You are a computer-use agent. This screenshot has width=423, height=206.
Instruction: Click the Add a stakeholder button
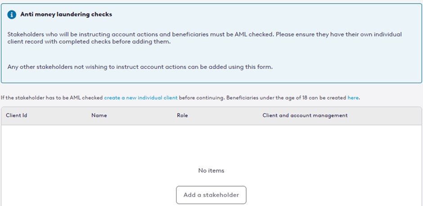[211, 195]
